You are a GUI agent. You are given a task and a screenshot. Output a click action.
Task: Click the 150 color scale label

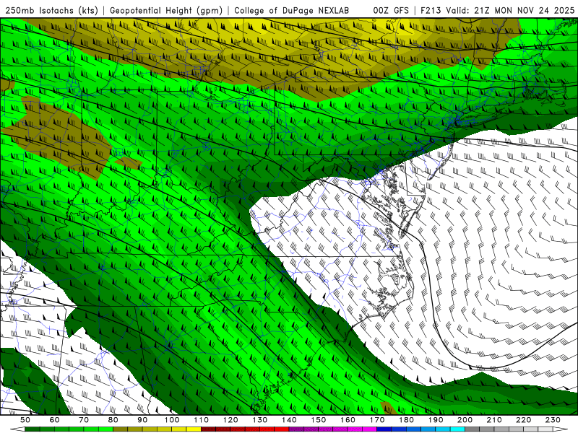[x=319, y=420]
